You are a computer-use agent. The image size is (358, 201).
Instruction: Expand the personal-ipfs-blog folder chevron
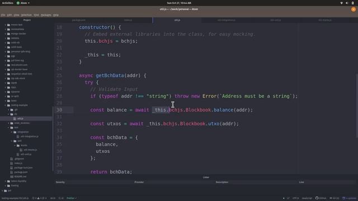[x=6, y=51]
